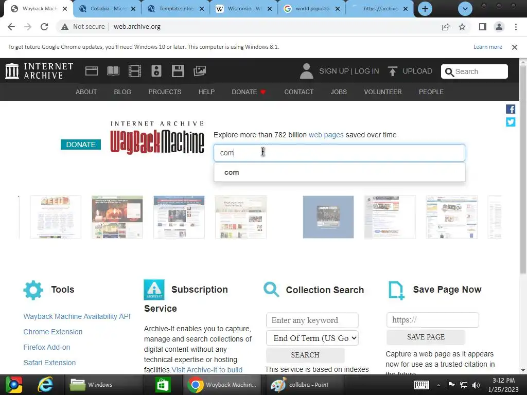527x395 pixels.
Task: Click the Enter any keyword field
Action: pyautogui.click(x=312, y=320)
